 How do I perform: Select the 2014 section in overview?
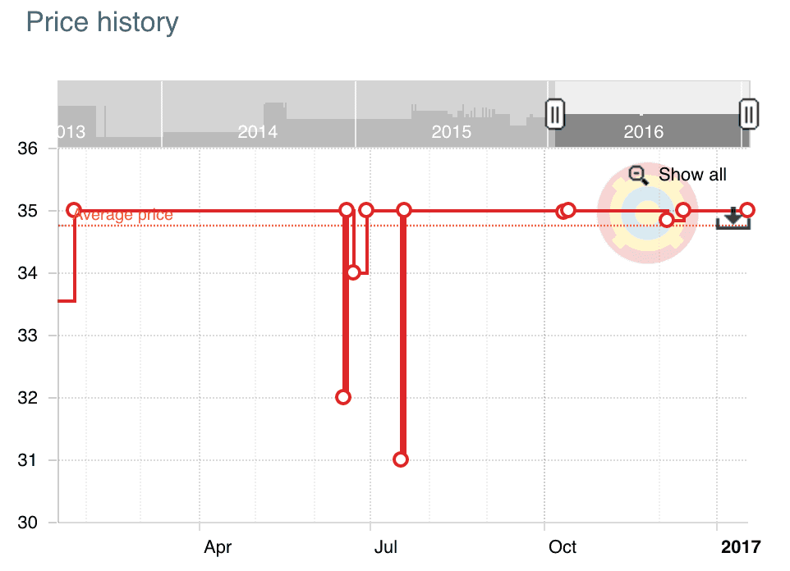[259, 114]
